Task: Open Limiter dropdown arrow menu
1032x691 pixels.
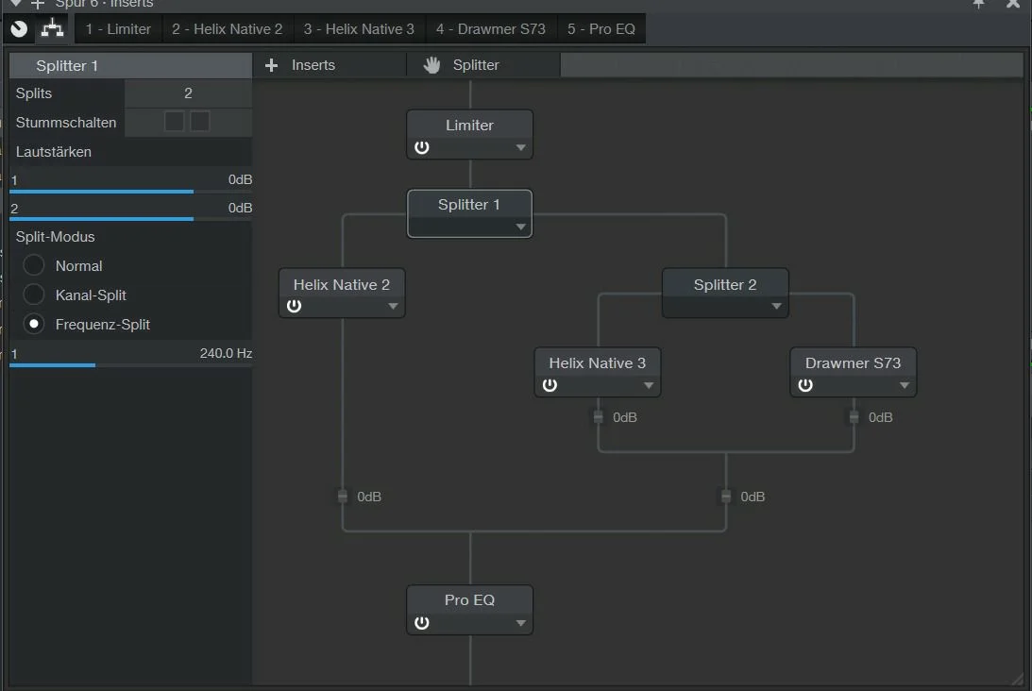Action: [520, 148]
